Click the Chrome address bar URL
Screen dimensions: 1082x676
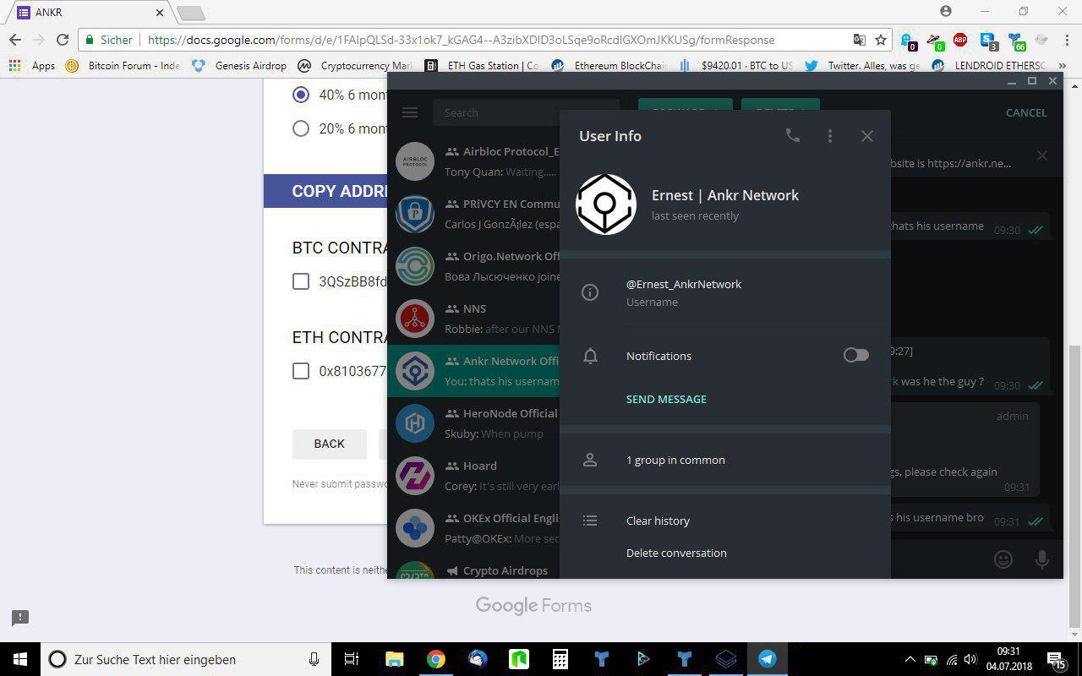click(x=461, y=40)
